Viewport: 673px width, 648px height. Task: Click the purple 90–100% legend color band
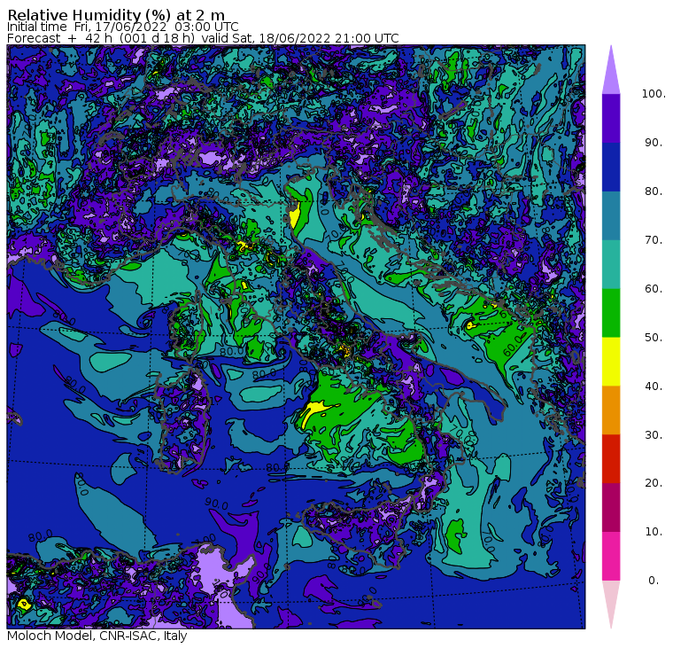[611, 118]
